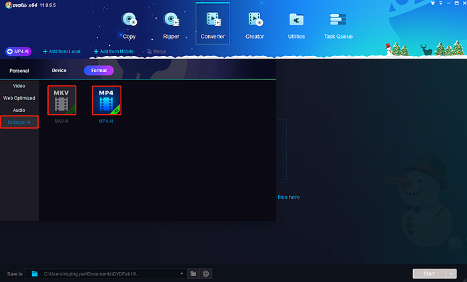Image resolution: width=467 pixels, height=282 pixels.
Task: Expand the Start button dropdown arrow
Action: (x=451, y=274)
